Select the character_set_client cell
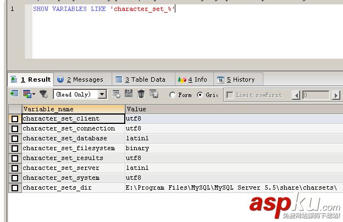This screenshot has width=343, height=222. (74, 118)
